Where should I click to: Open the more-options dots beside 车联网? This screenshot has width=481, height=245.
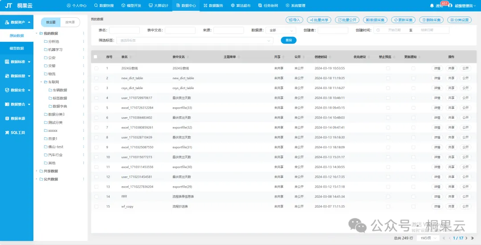(x=83, y=82)
